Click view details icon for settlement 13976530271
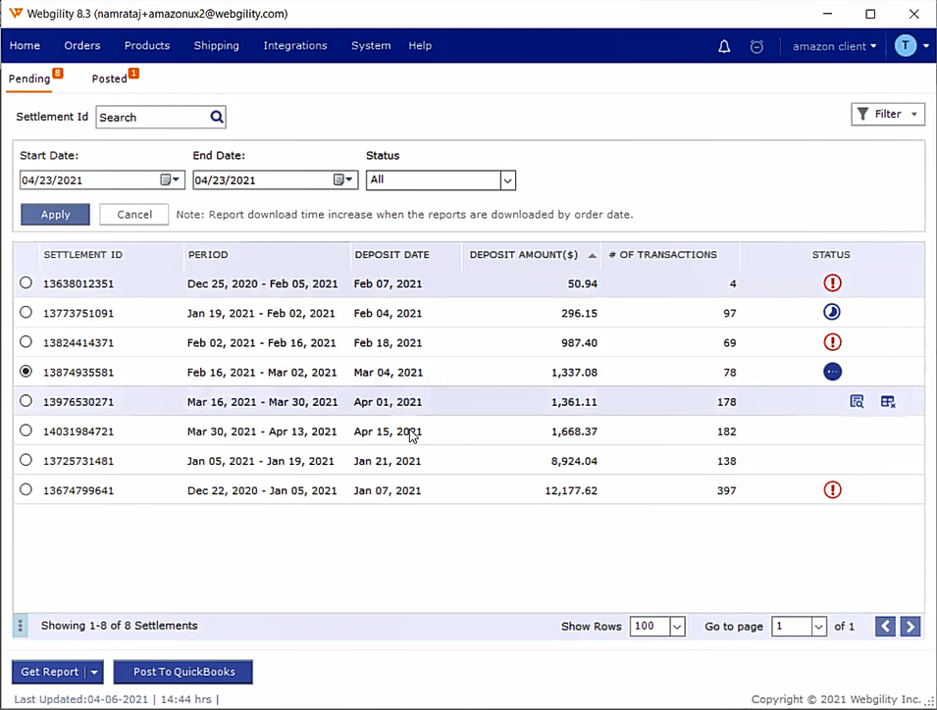The image size is (937, 710). [857, 401]
